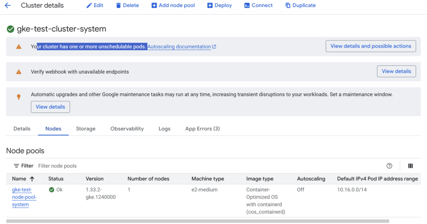Click the Autoscaling column header
Image resolution: width=427 pixels, height=224 pixels.
pos(311,179)
